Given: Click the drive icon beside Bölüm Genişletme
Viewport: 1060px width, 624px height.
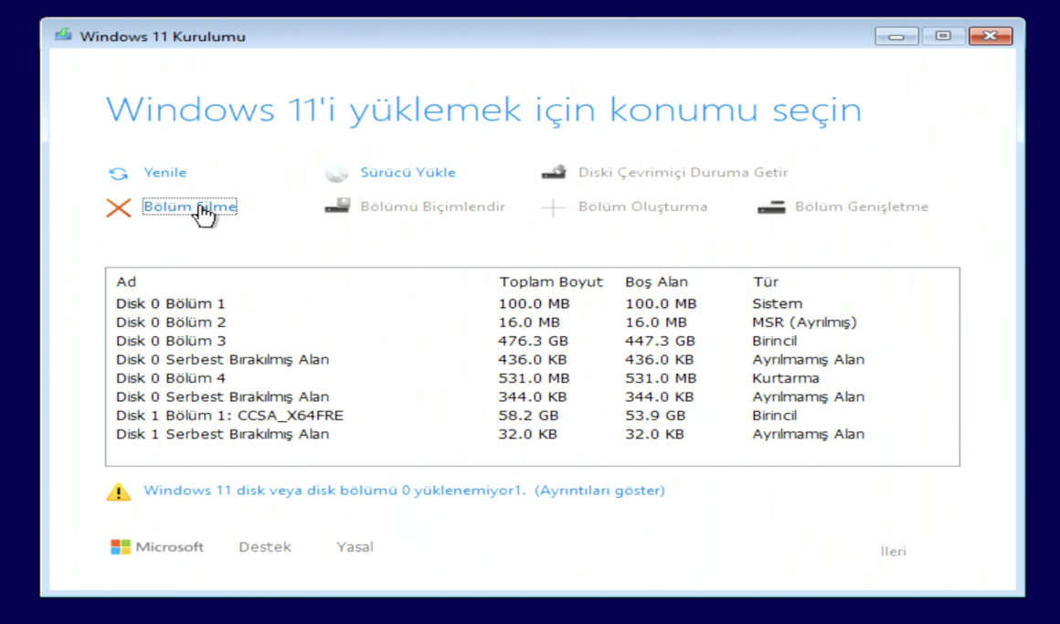Looking at the screenshot, I should pos(771,206).
